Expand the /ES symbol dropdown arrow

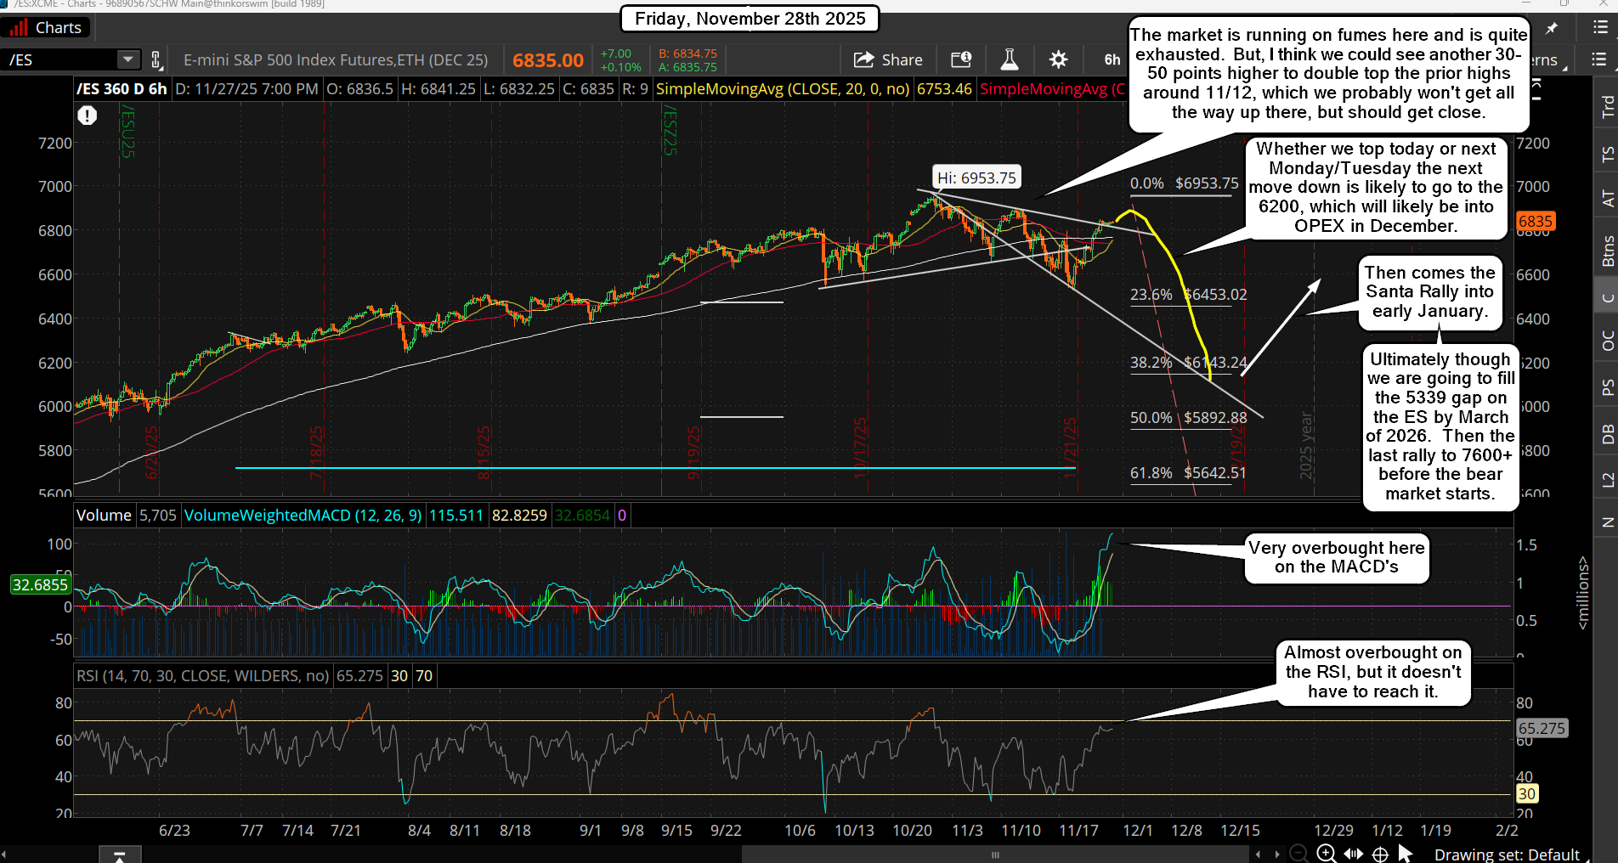click(x=127, y=59)
